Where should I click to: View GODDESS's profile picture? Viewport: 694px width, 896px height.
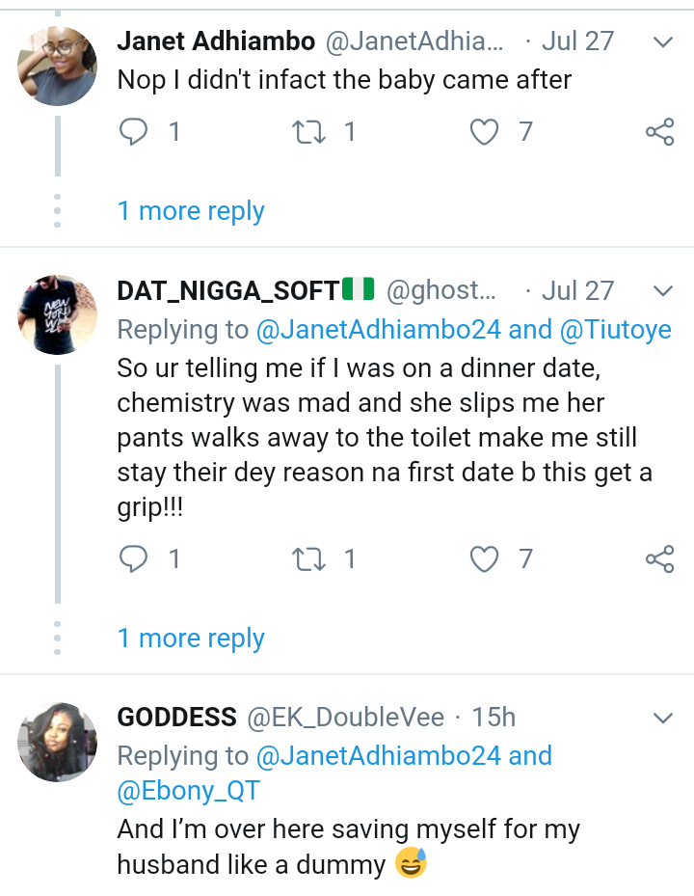pos(58,742)
